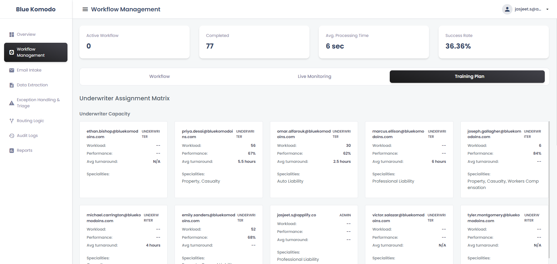The image size is (557, 264).
Task: Click the Reports chart icon
Action: click(12, 151)
